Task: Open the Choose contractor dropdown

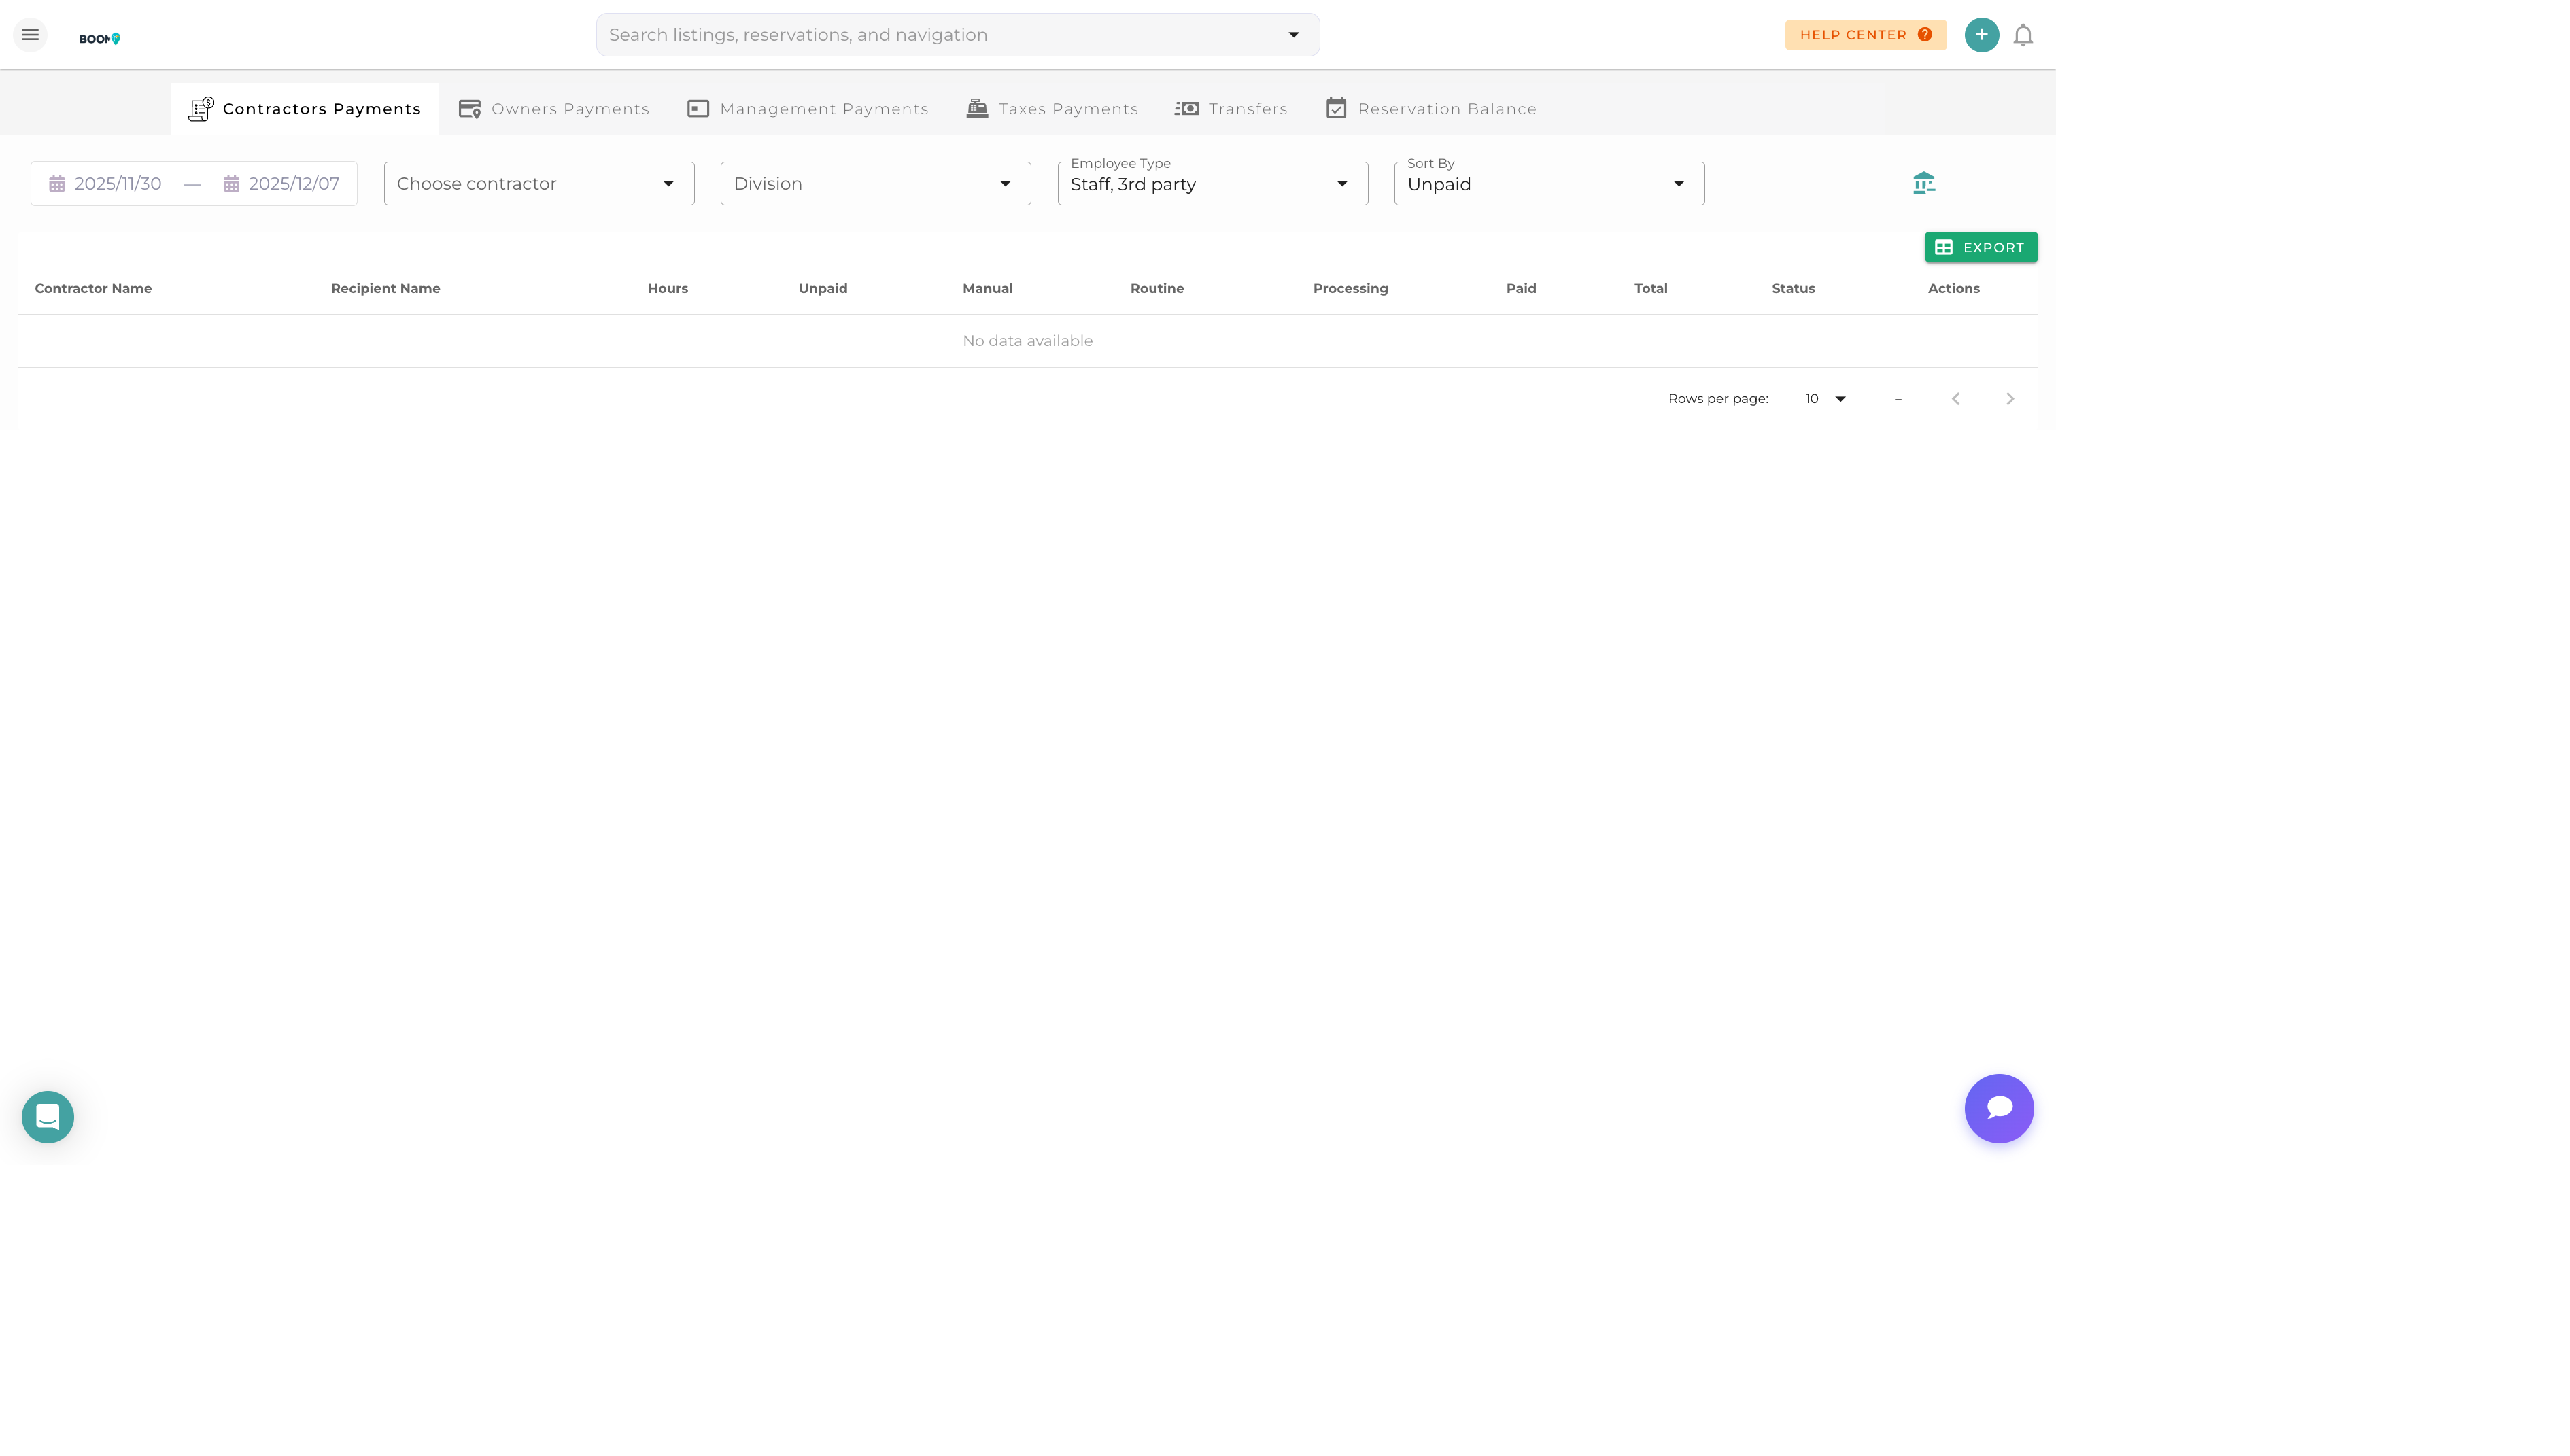Action: [x=538, y=183]
